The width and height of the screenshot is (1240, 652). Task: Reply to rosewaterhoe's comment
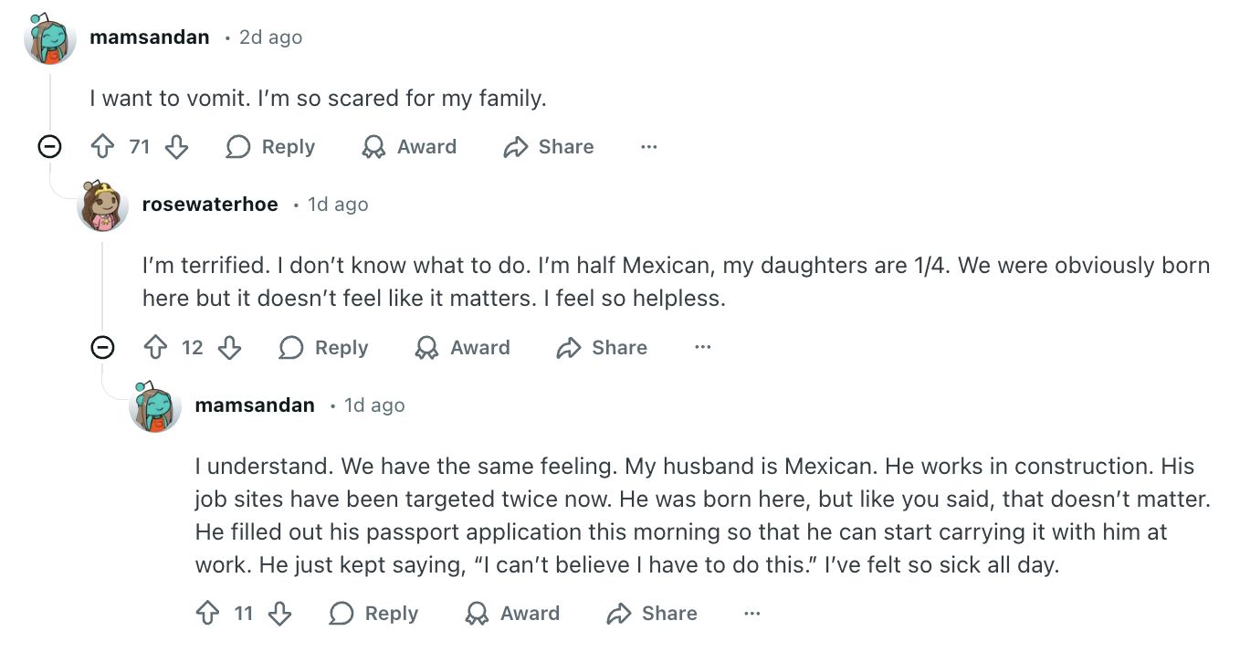324,348
